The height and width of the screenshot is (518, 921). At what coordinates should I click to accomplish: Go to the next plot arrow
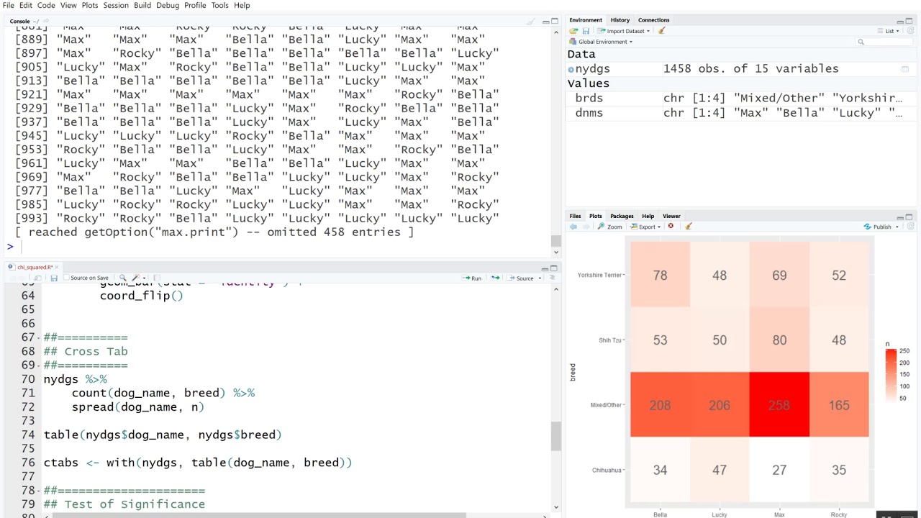pyautogui.click(x=586, y=227)
